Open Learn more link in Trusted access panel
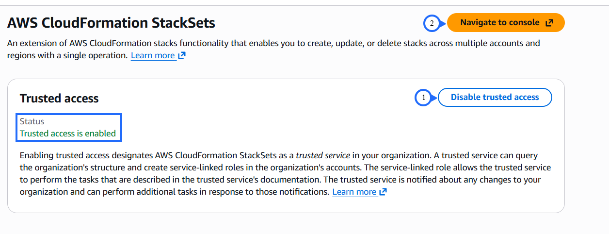The image size is (609, 234). [x=354, y=192]
